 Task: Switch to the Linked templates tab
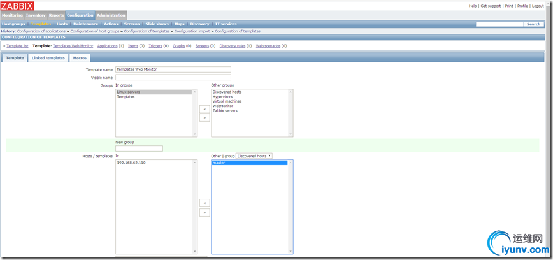pos(48,58)
